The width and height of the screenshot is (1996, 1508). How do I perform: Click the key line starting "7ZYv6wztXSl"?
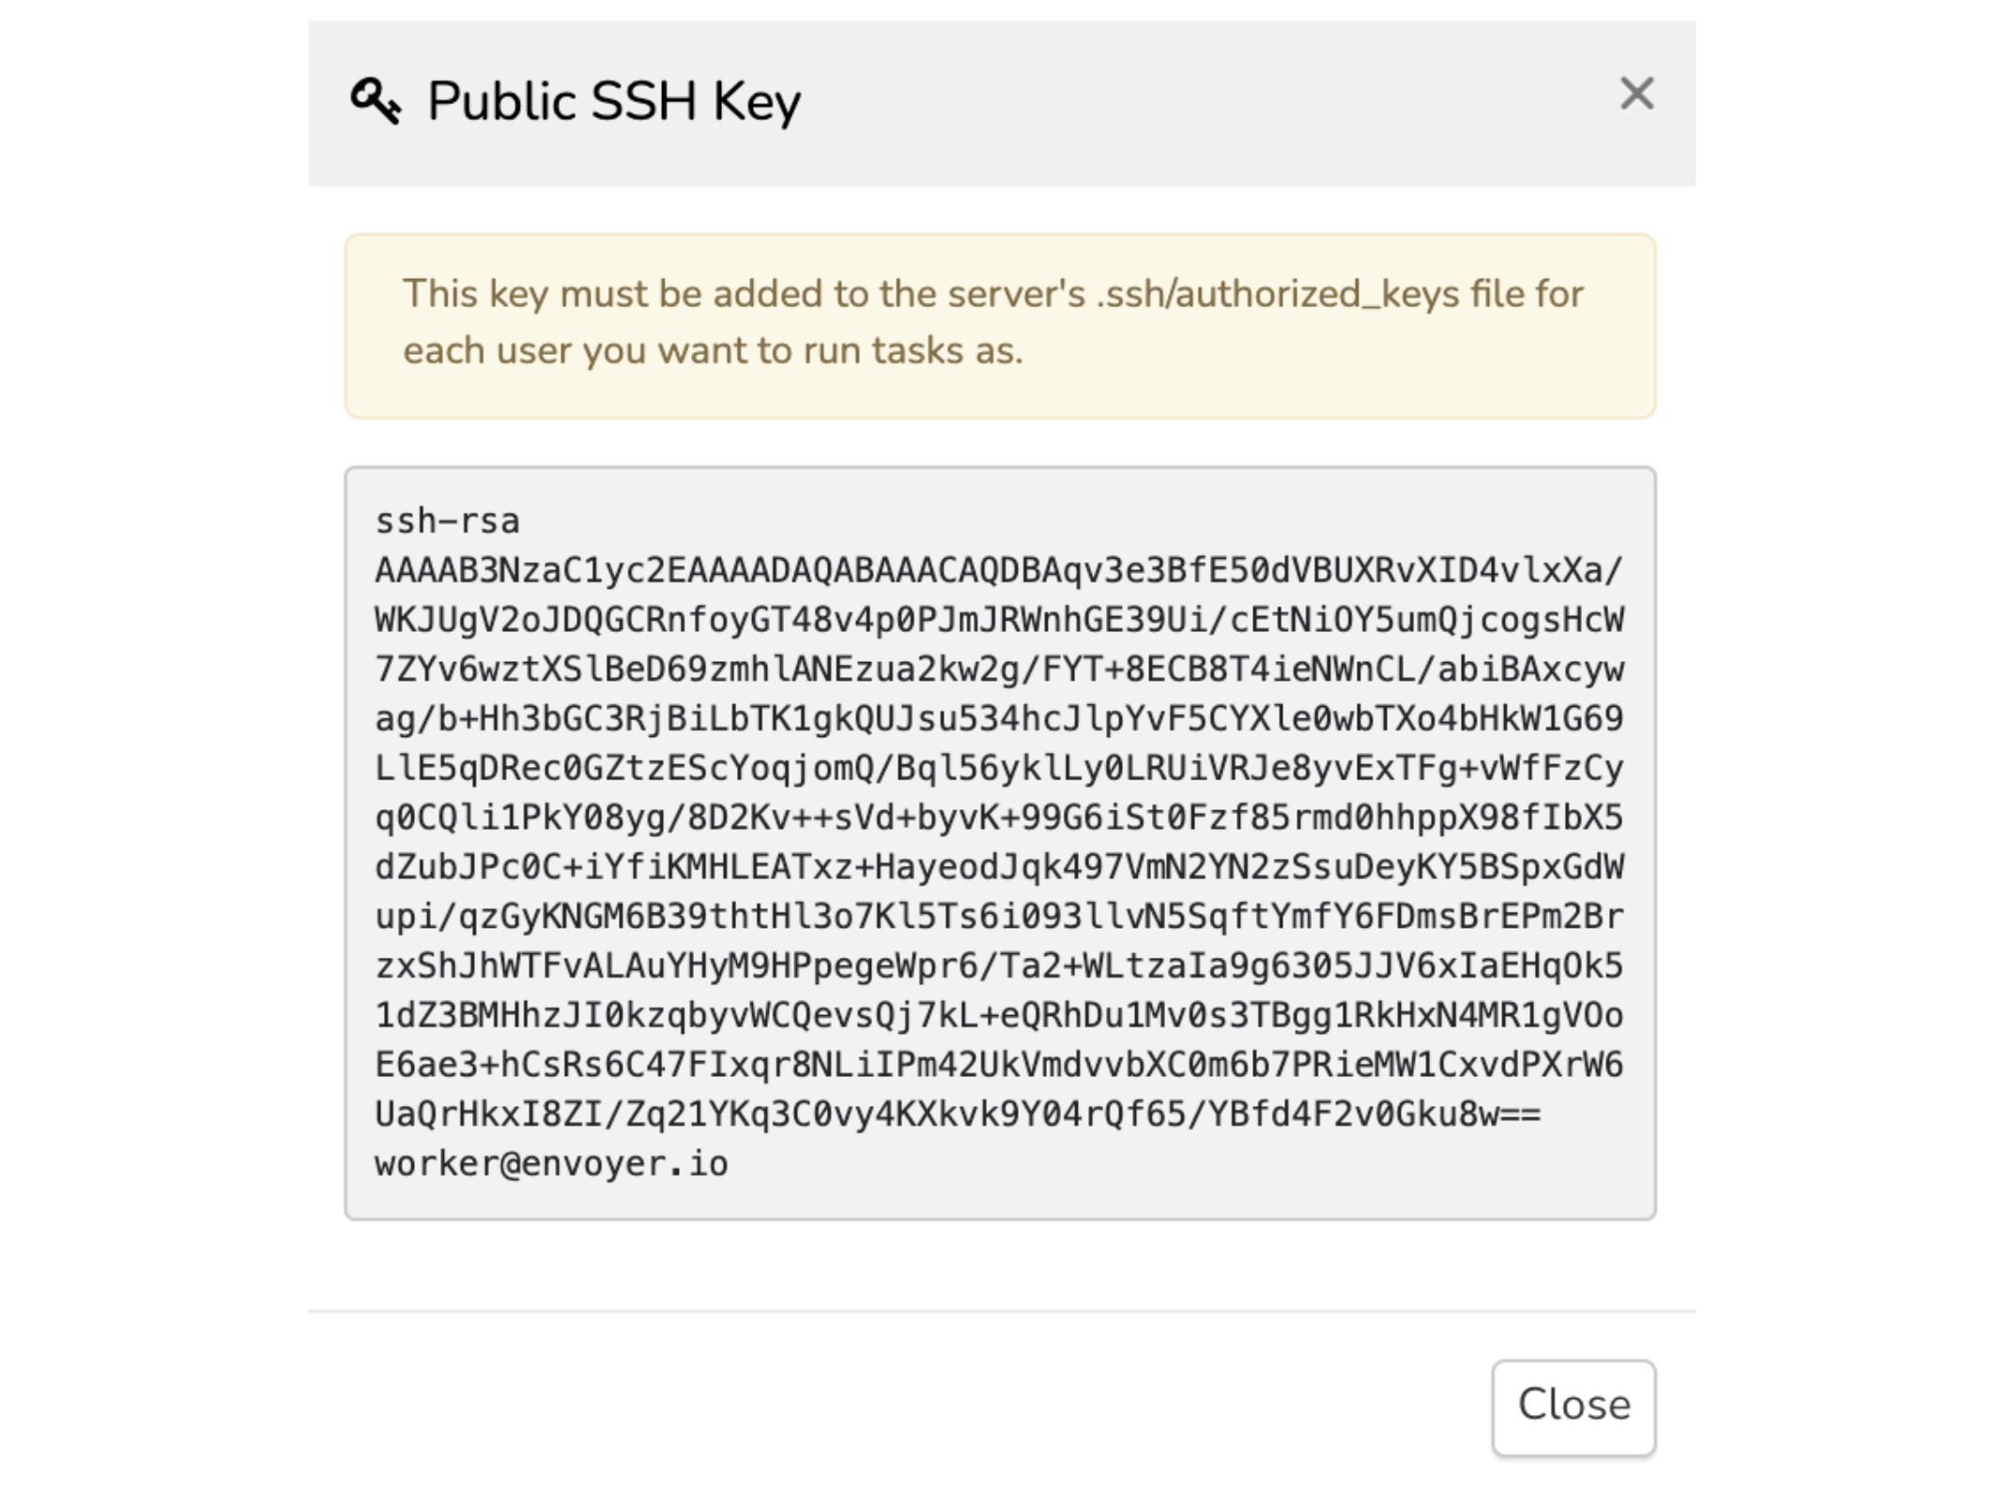click(x=999, y=669)
